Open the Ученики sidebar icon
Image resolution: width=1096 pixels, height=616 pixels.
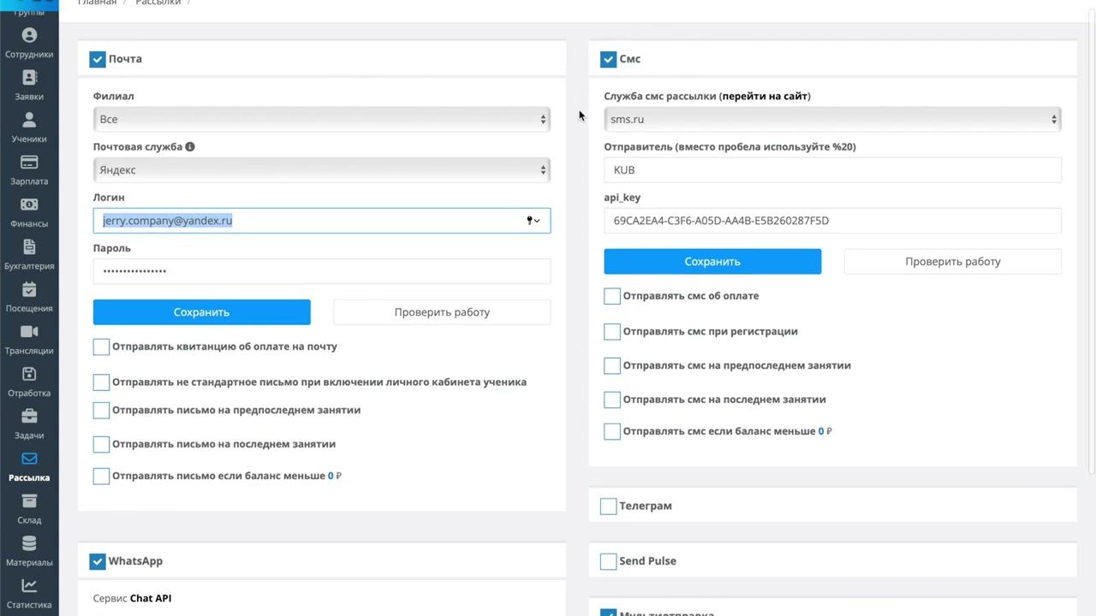(29, 120)
